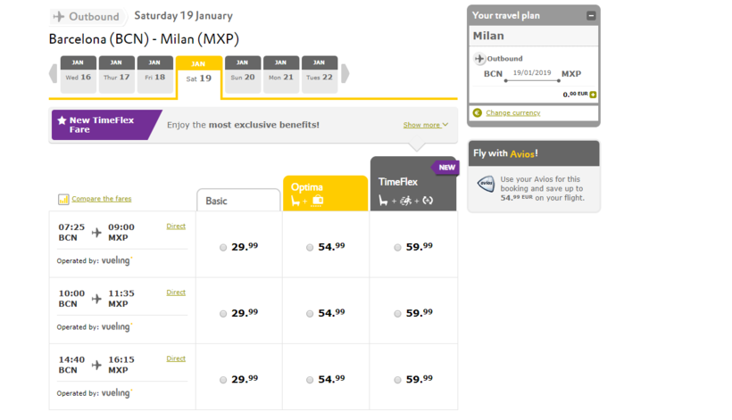This screenshot has height=420, width=732.
Task: Open Direct link for 14:40 flight
Action: click(176, 358)
